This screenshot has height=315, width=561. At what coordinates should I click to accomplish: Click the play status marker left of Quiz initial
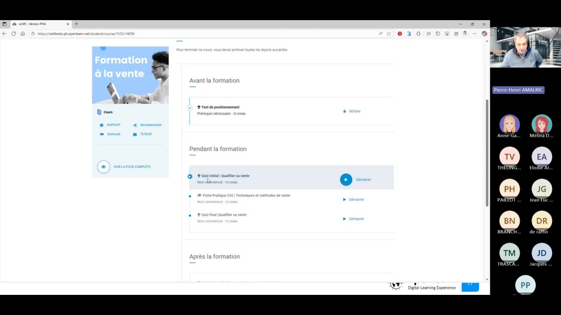coord(190,177)
